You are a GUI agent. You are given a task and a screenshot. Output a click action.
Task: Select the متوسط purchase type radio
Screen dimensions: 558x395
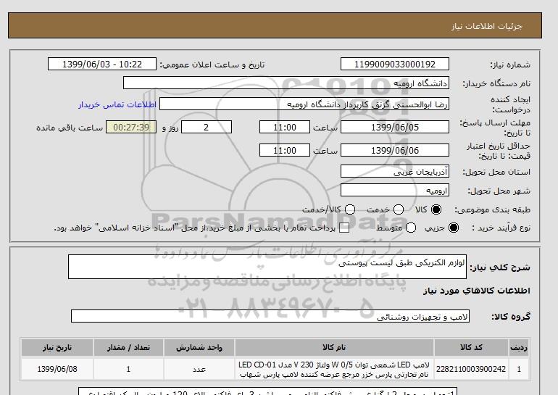[x=411, y=228]
